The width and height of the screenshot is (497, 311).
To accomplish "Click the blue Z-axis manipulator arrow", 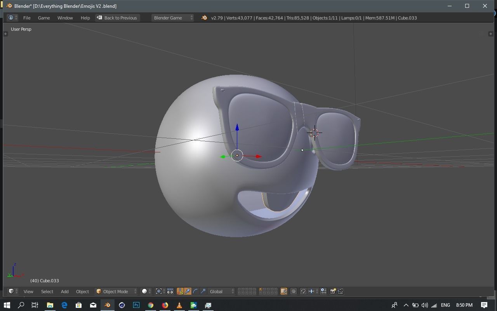I will tap(237, 128).
